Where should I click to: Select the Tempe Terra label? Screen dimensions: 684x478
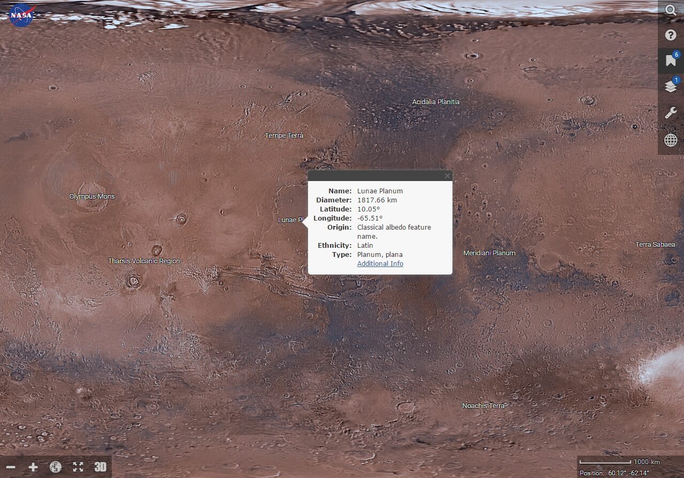point(284,136)
